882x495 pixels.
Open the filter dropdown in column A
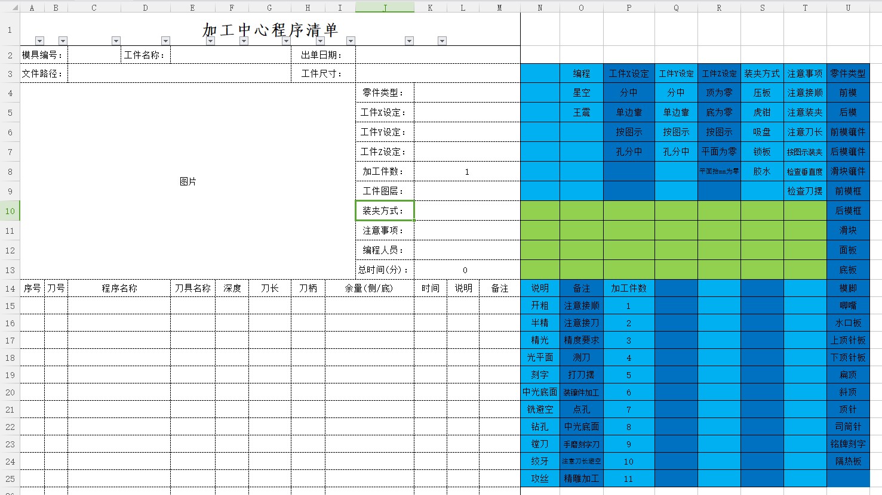point(39,41)
